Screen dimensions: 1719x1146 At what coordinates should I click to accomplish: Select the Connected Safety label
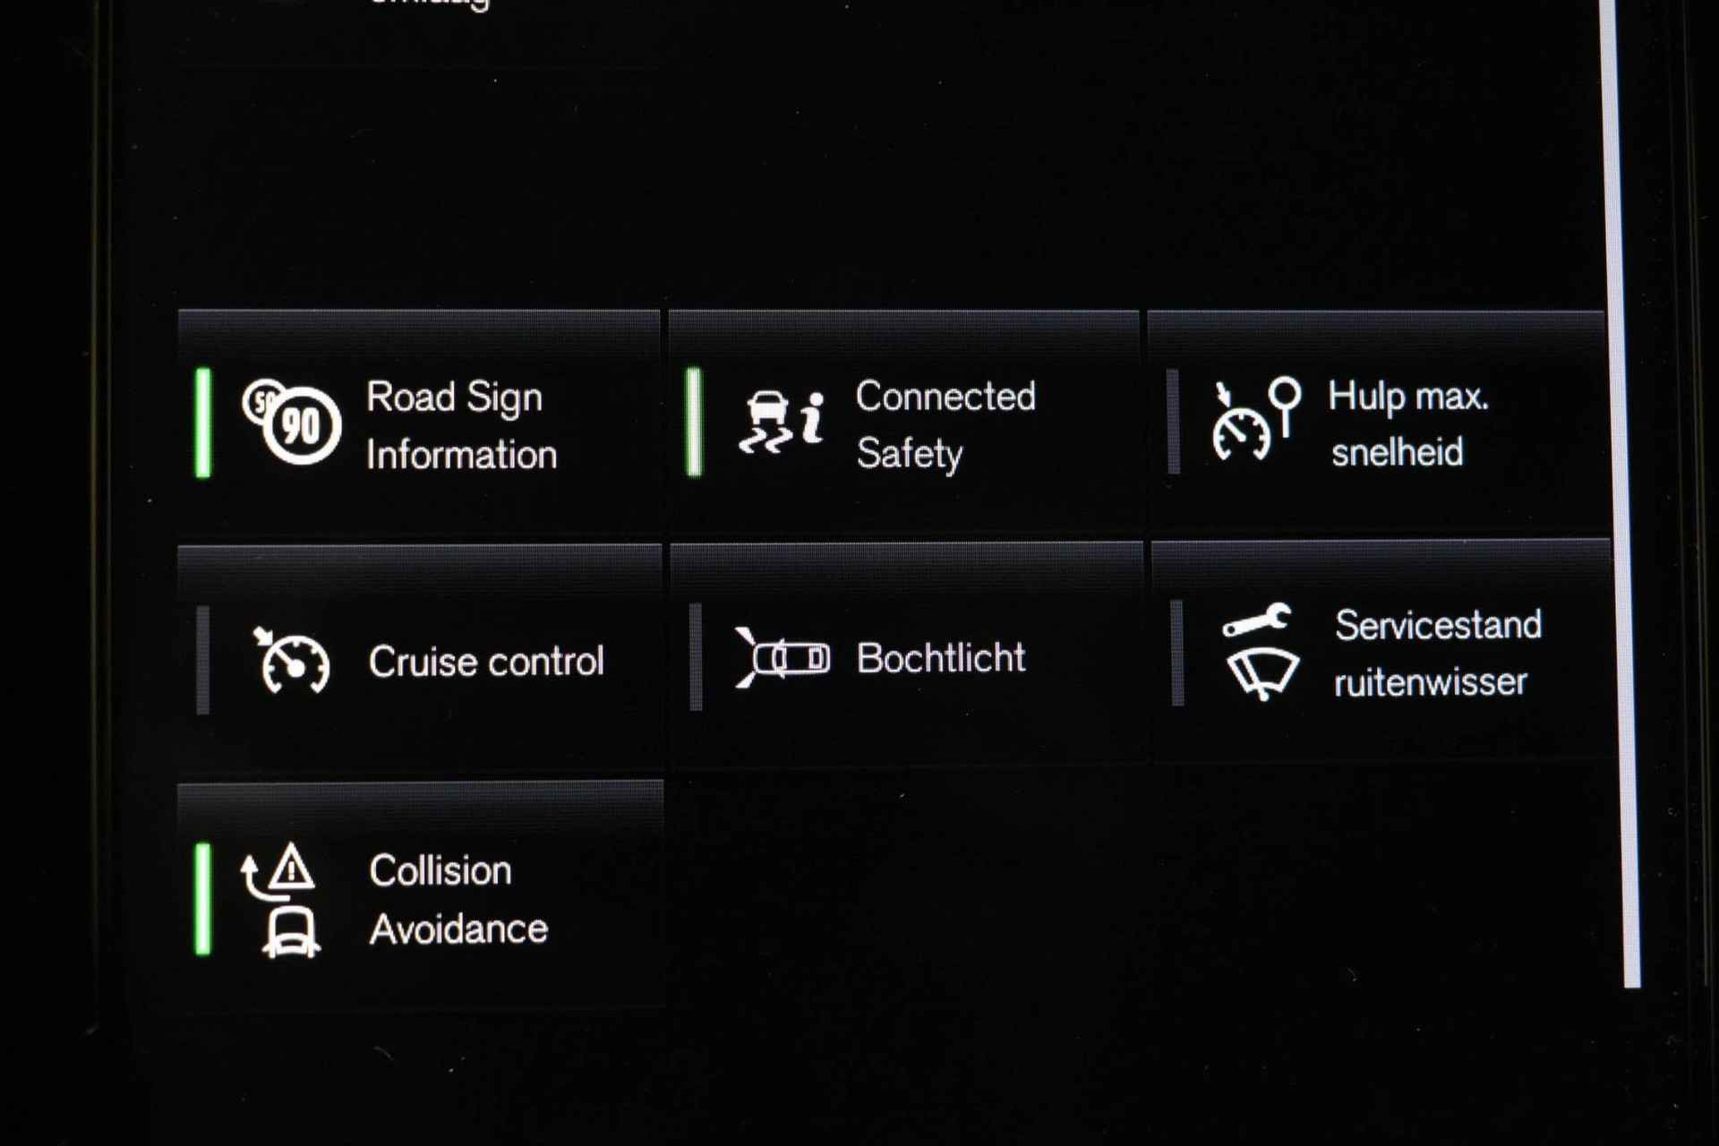945,423
